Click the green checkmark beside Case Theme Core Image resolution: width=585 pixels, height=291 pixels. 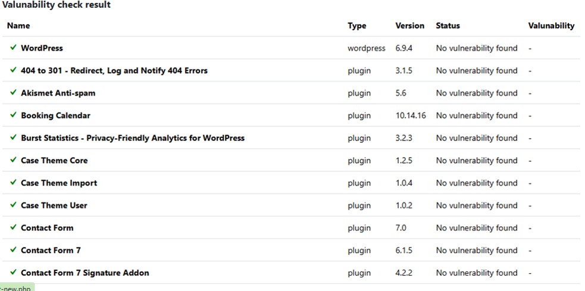pyautogui.click(x=13, y=160)
